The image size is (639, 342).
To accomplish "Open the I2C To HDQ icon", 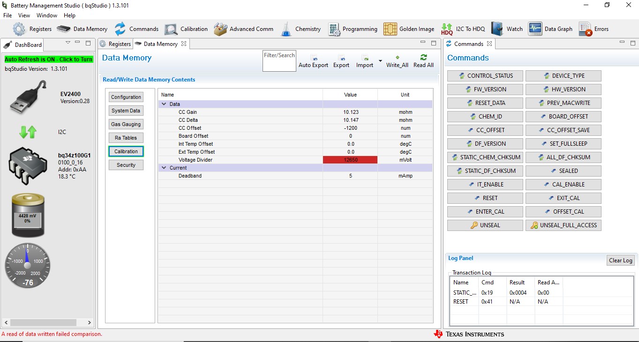I will (447, 29).
